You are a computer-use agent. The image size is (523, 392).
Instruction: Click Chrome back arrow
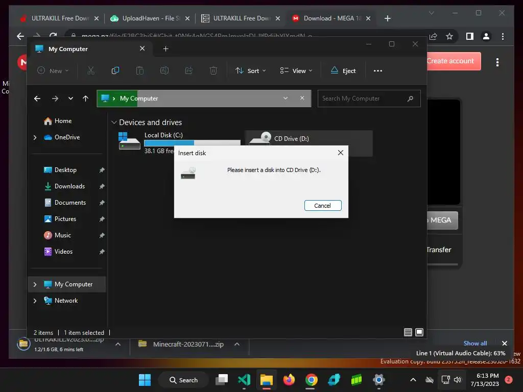tap(20, 36)
